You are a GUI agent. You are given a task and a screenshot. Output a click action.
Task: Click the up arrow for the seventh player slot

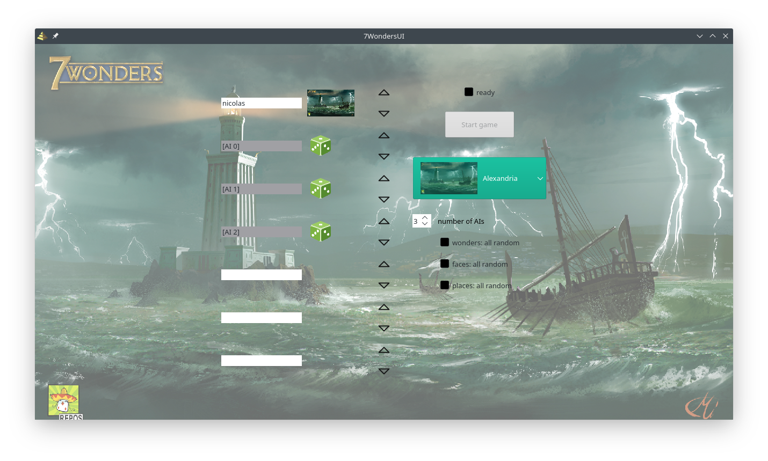[384, 350]
